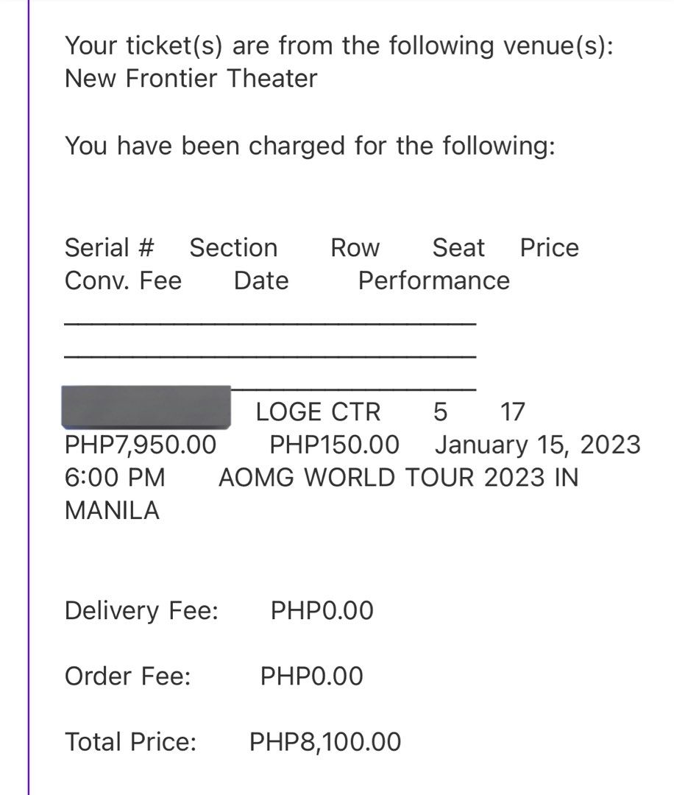
Task: Click the PHP150.00 convenience fee amount
Action: 335,445
